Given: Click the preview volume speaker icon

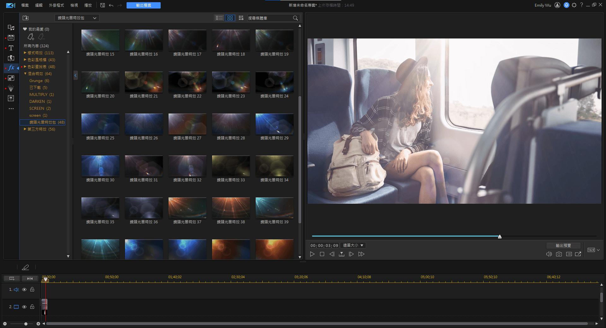Looking at the screenshot, I should point(549,254).
